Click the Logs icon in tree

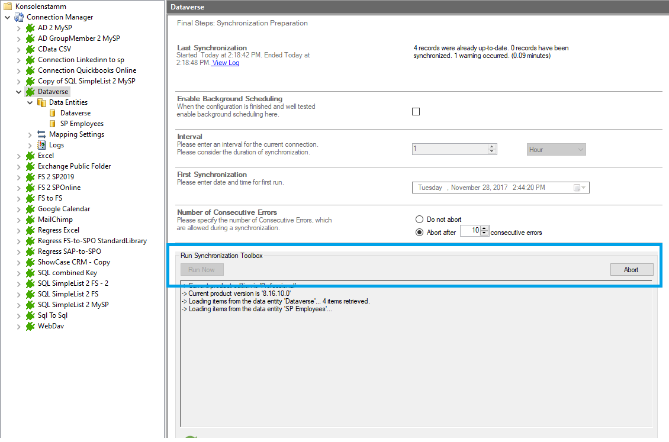(x=41, y=145)
